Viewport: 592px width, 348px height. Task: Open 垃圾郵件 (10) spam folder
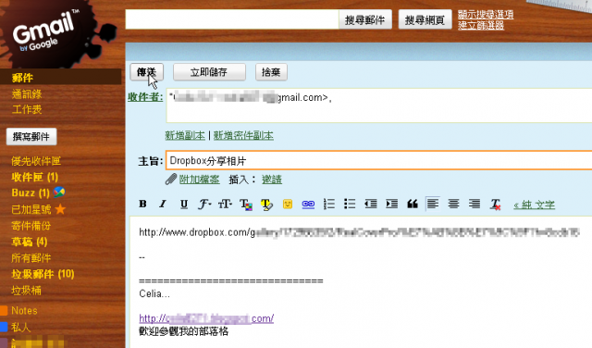(43, 274)
